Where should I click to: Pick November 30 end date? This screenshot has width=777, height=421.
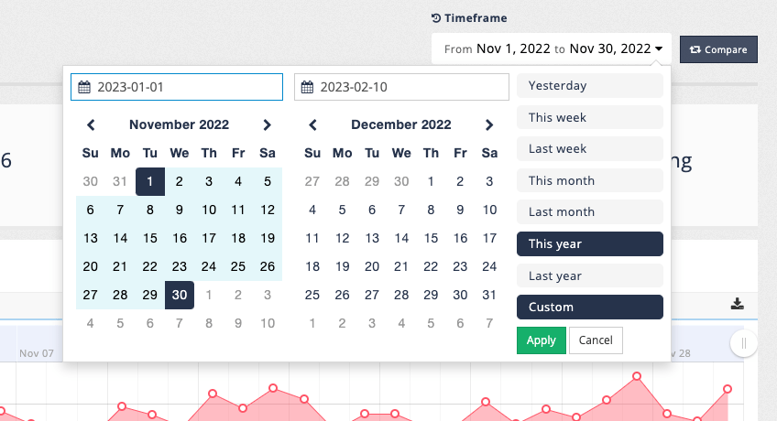coord(180,295)
